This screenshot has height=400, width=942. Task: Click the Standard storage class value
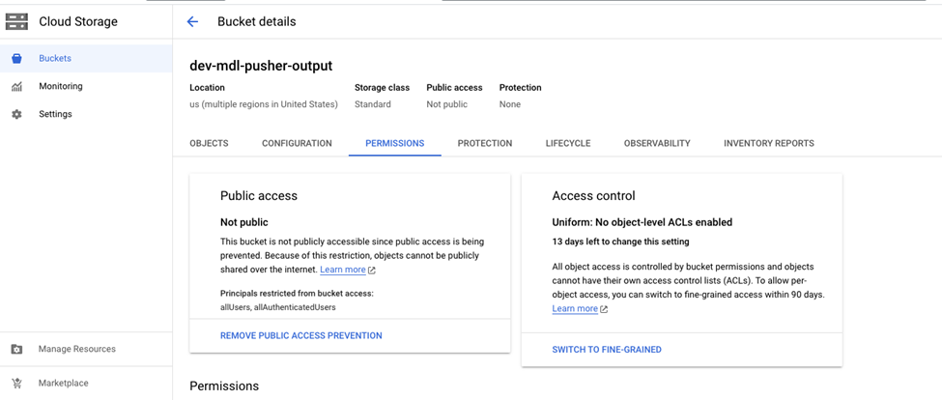373,104
